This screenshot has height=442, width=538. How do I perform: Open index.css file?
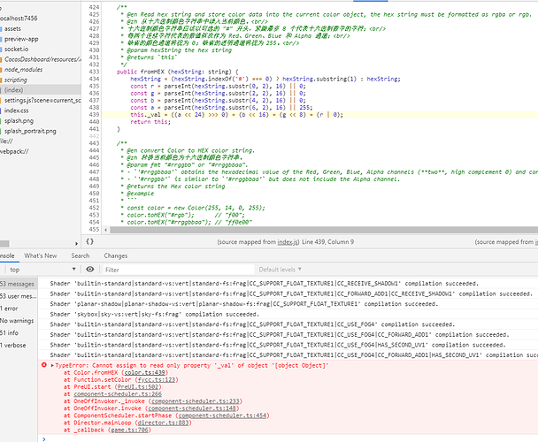pyautogui.click(x=16, y=110)
